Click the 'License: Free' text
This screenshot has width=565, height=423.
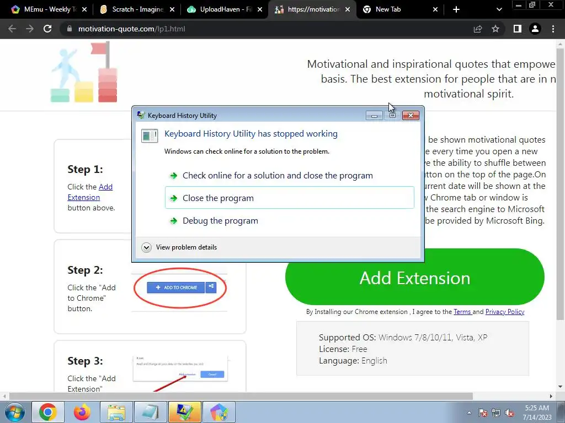click(x=343, y=349)
